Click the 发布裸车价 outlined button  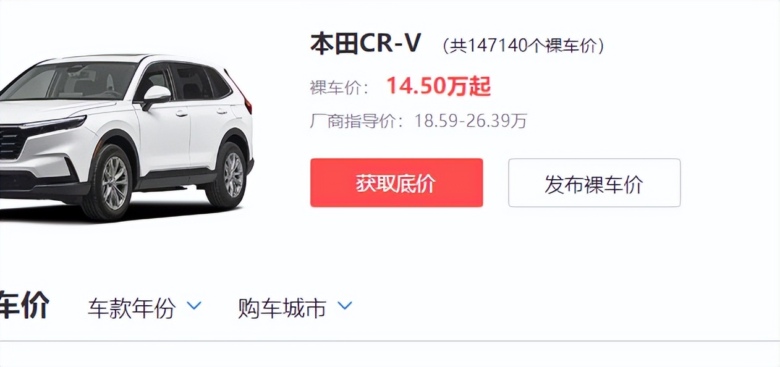point(594,183)
